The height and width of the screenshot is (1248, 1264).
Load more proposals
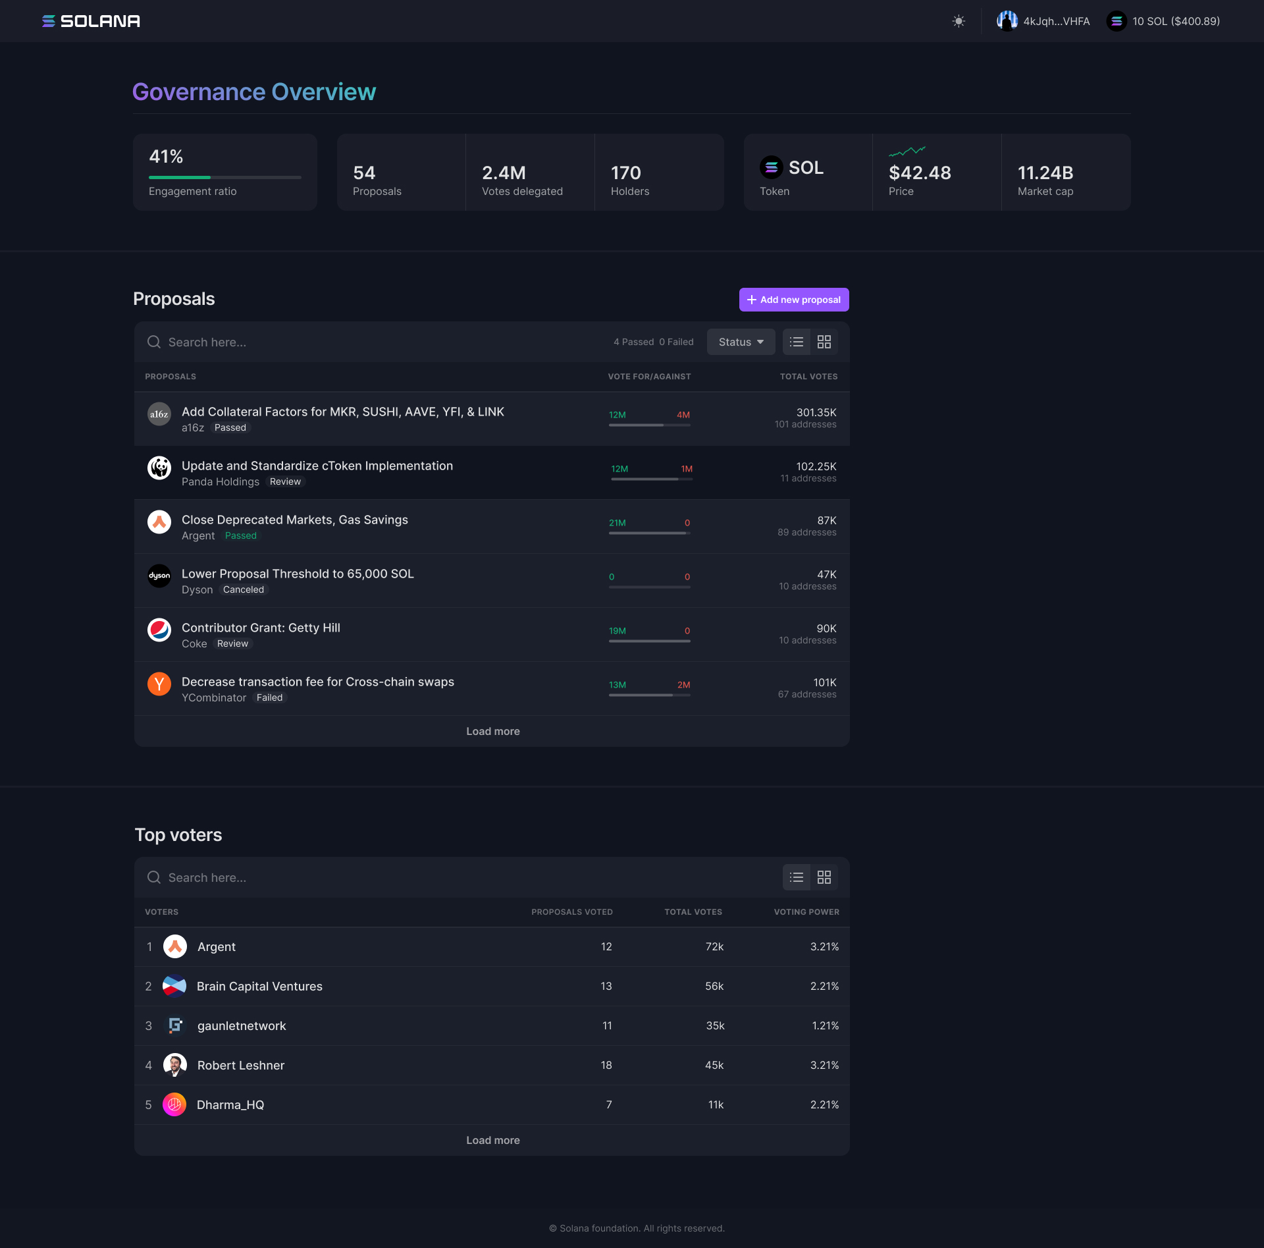point(492,731)
